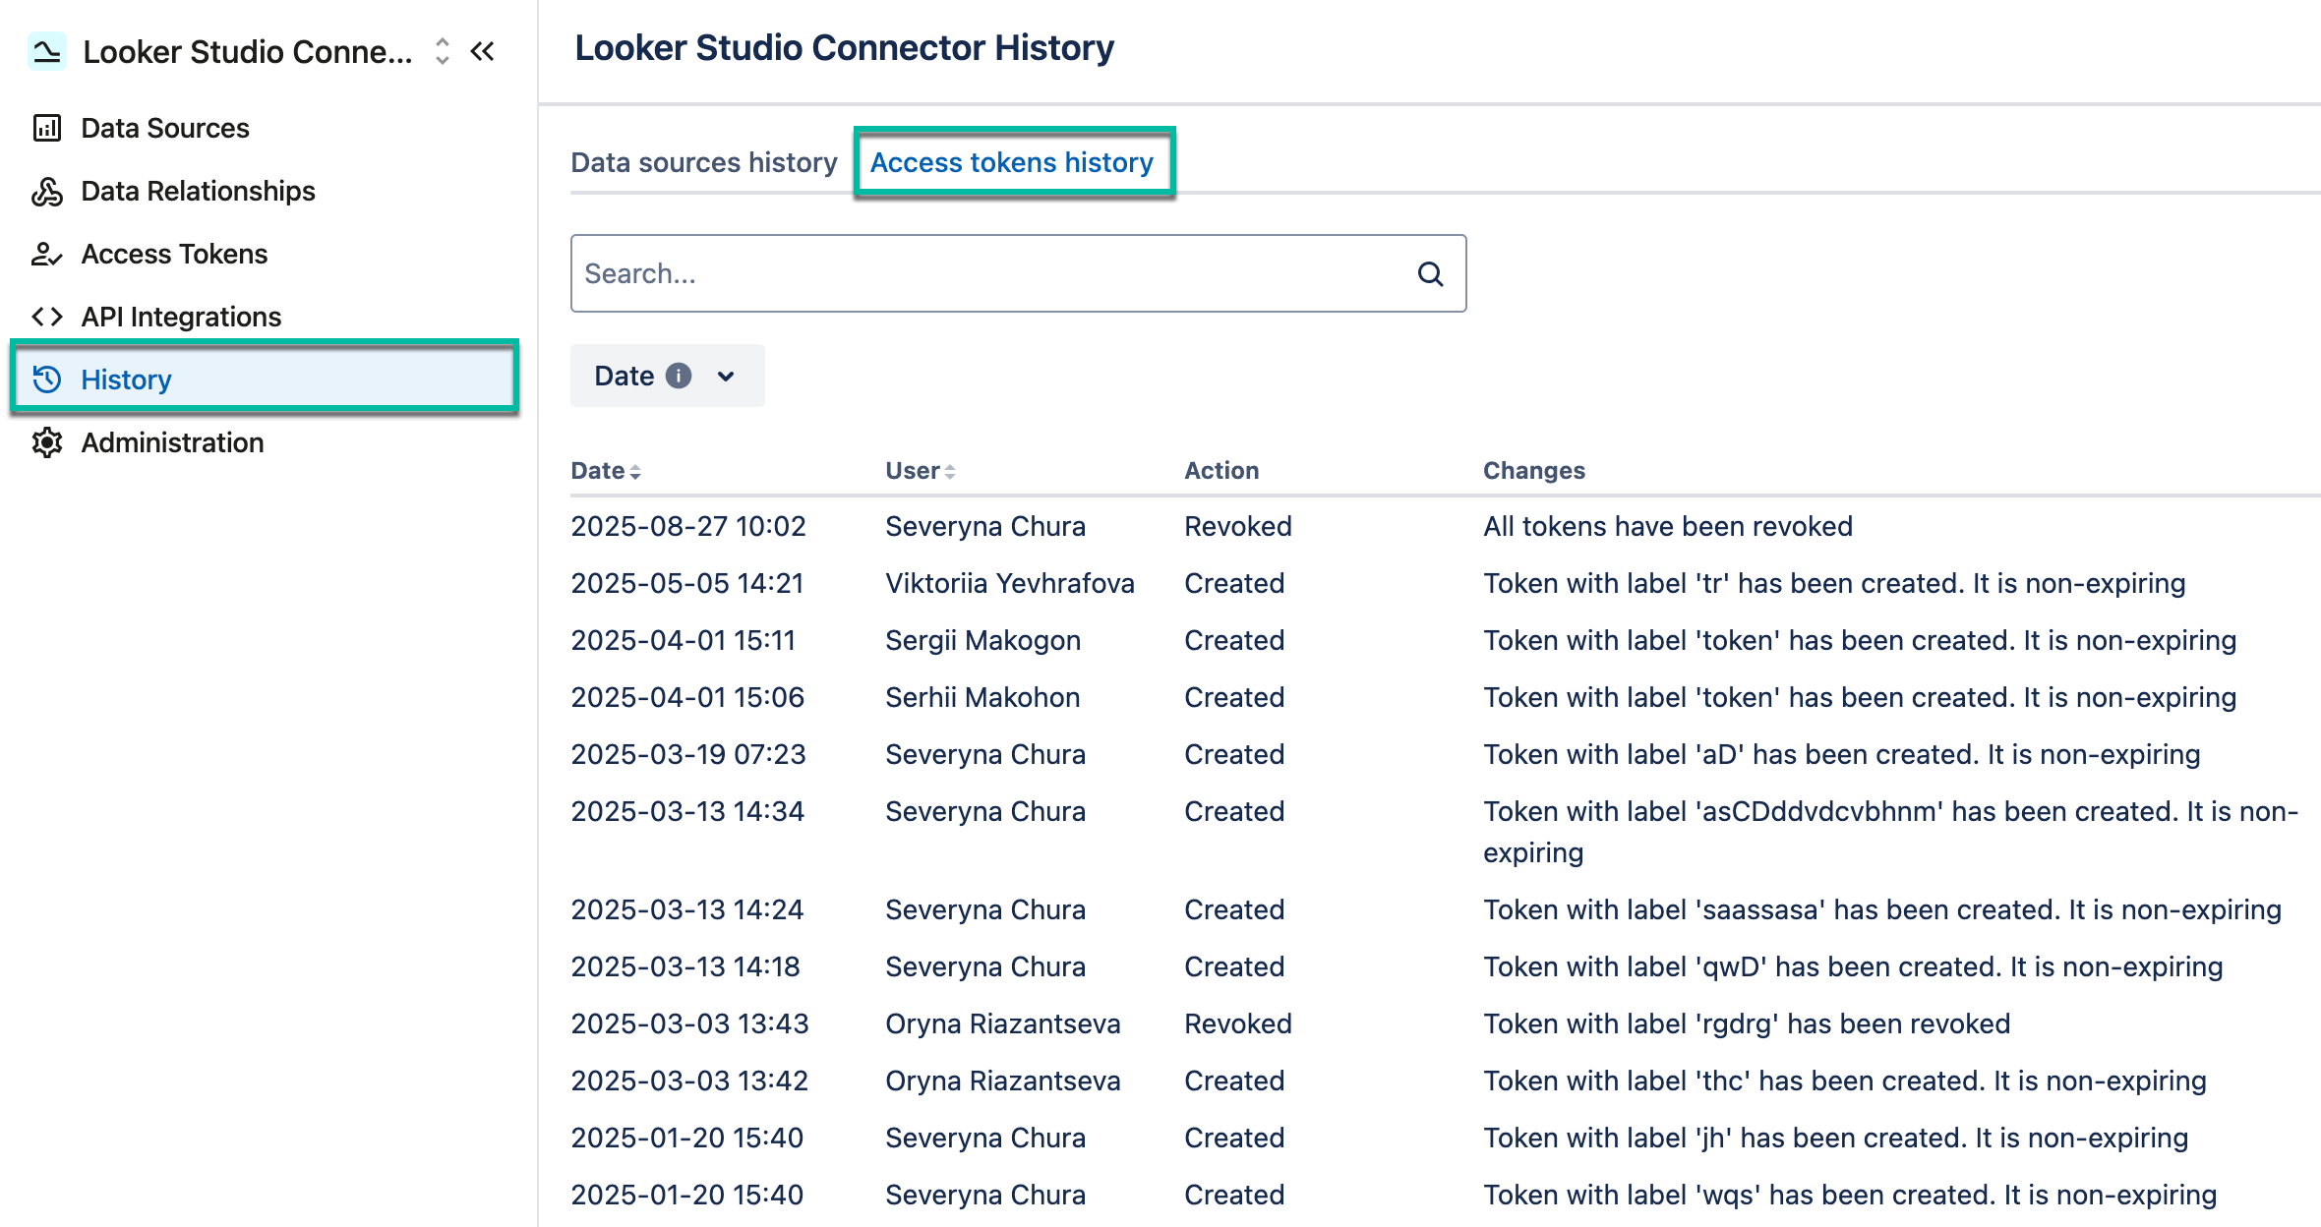Click the Access Tokens icon
This screenshot has height=1227, width=2321.
click(x=46, y=254)
